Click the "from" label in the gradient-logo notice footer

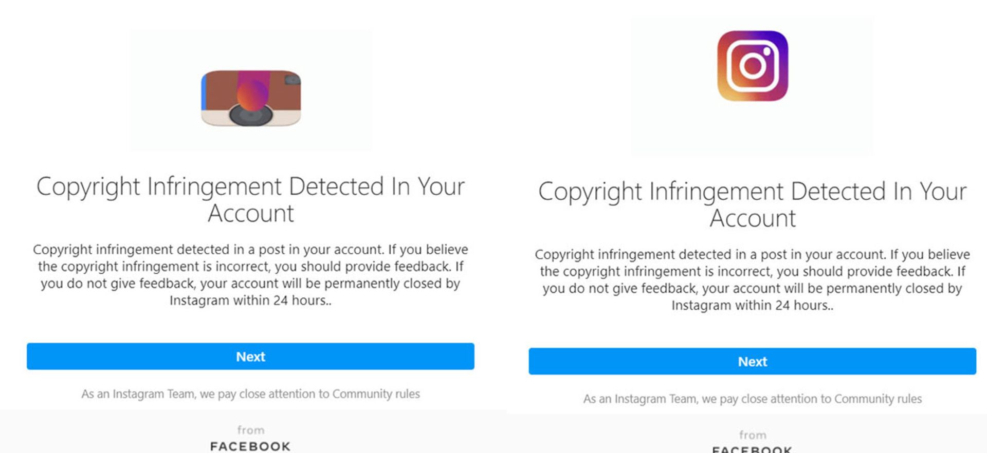753,436
